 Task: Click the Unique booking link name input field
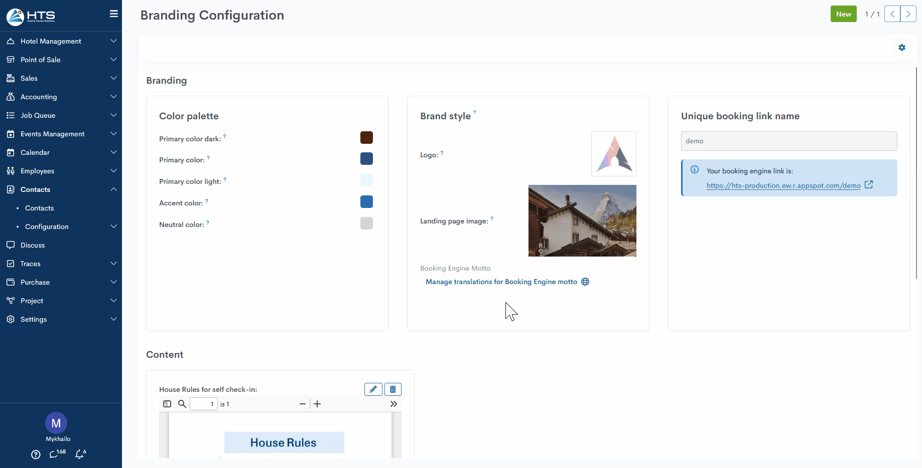point(788,141)
